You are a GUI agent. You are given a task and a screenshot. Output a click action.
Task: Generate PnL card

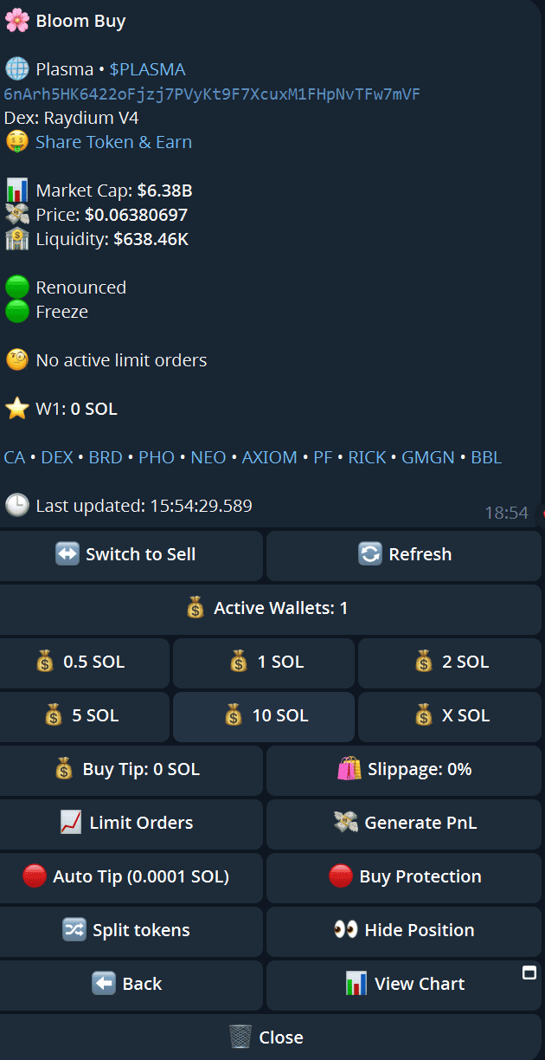click(404, 824)
